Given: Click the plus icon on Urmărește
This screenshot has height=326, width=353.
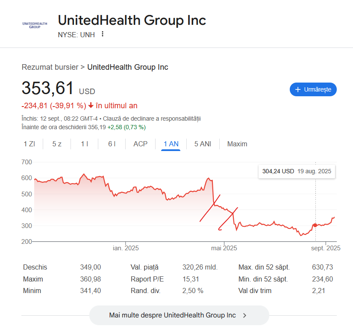Looking at the screenshot, I should coord(298,89).
